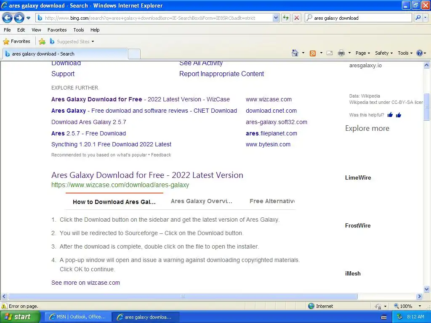Expand the search provider dropdown arrow
The width and height of the screenshot is (431, 323).
tap(425, 18)
